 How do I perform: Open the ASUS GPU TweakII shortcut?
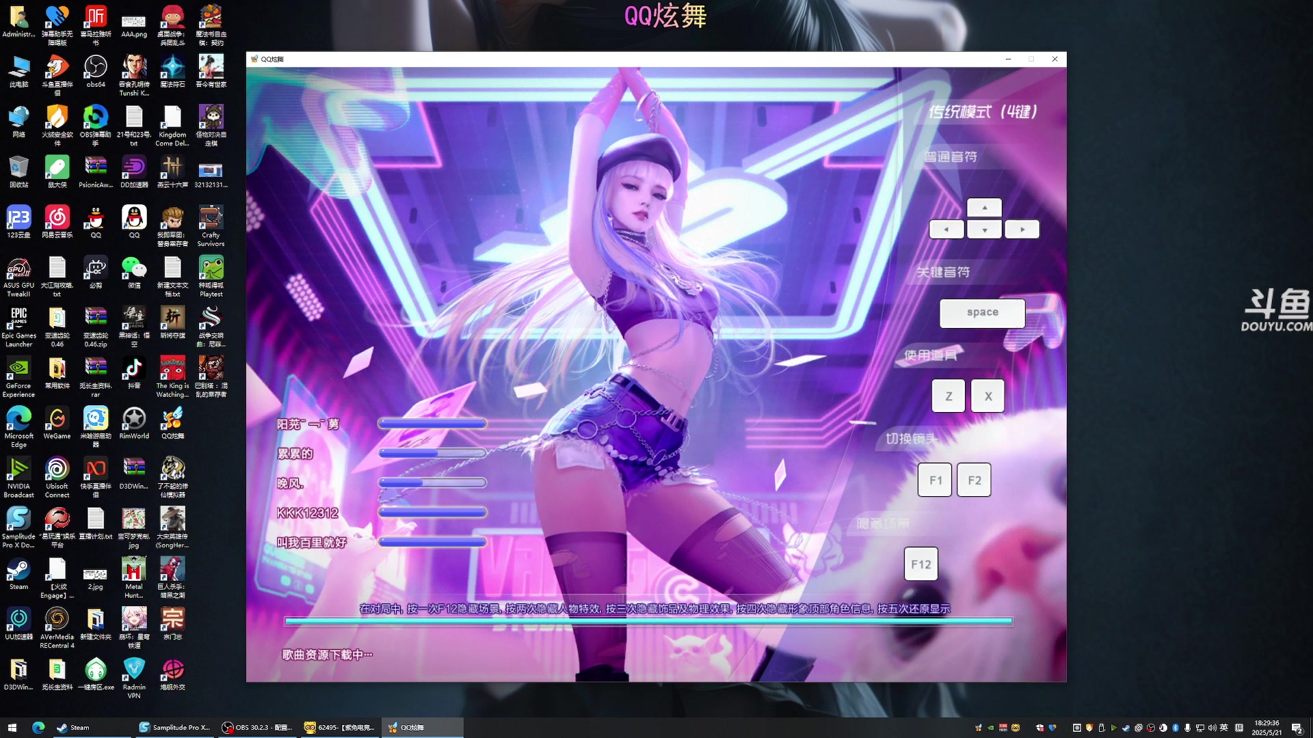18,276
